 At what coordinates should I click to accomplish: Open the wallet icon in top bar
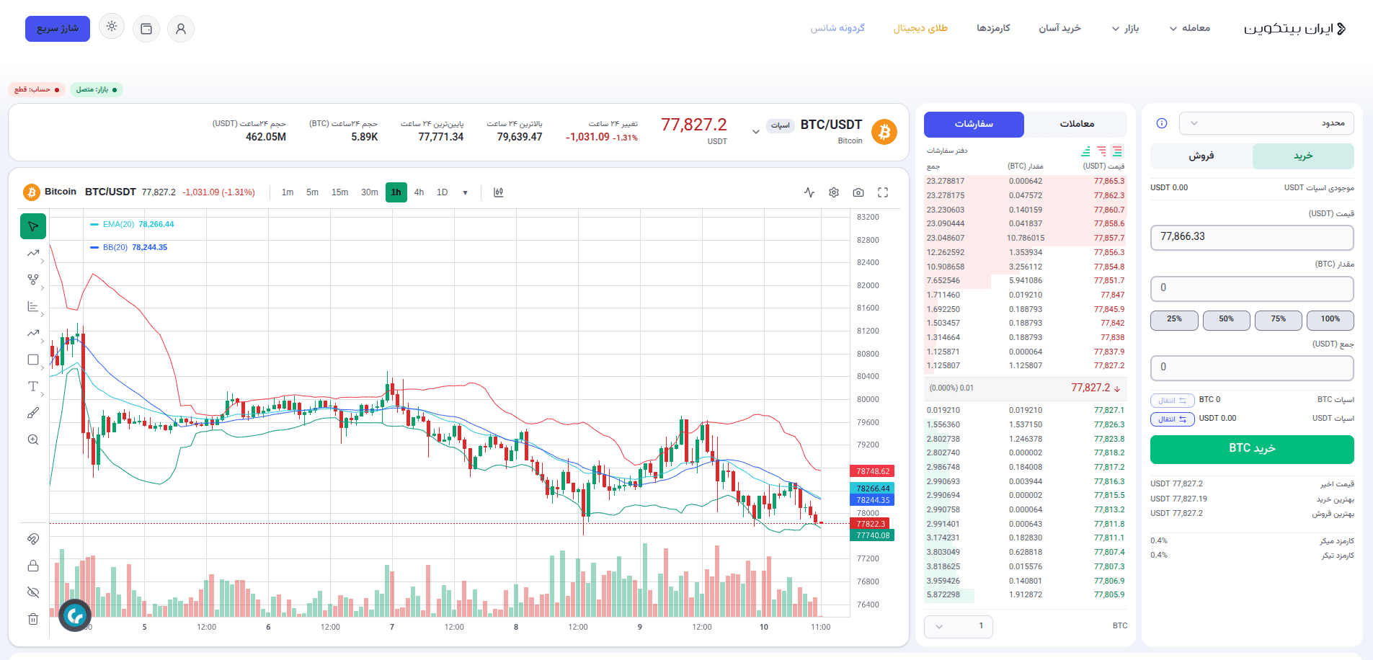(x=146, y=29)
